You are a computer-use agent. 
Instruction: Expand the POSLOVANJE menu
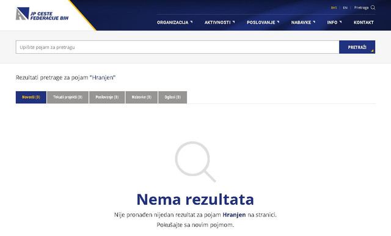point(263,23)
